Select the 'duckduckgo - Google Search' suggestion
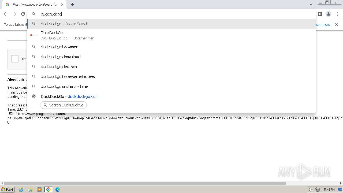 pyautogui.click(x=171, y=24)
